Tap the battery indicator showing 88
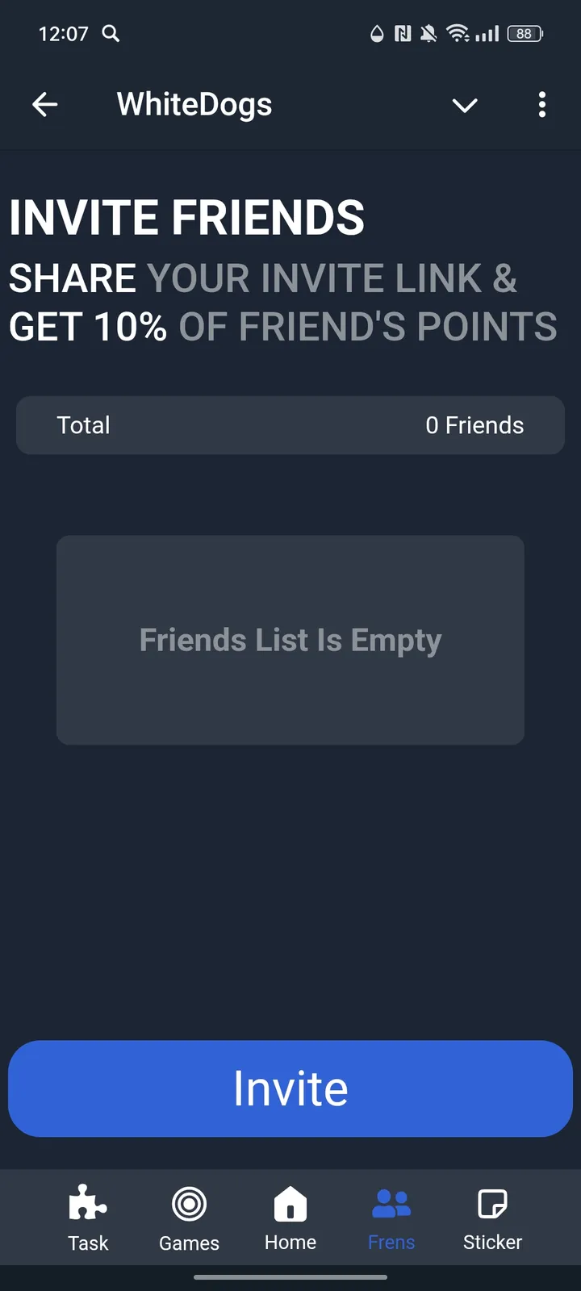The image size is (581, 1291). pos(525,33)
